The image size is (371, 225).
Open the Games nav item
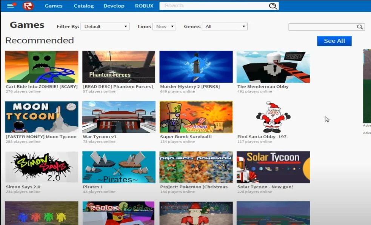tap(54, 6)
